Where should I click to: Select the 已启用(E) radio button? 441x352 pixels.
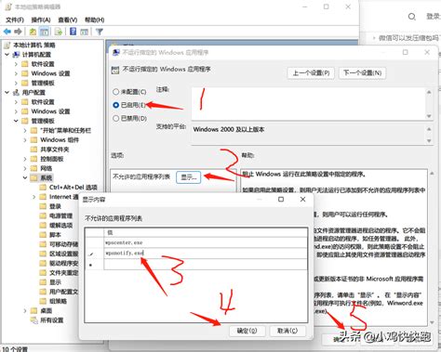tap(116, 105)
